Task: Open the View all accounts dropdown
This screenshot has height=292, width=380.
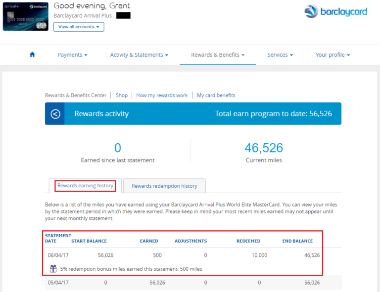Action: click(79, 27)
